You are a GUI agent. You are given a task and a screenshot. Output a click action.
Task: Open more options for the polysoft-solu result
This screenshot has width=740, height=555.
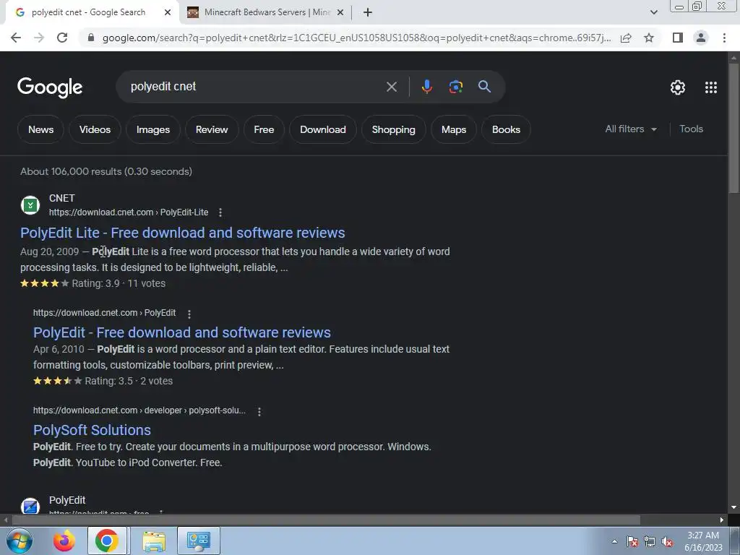[x=259, y=411]
